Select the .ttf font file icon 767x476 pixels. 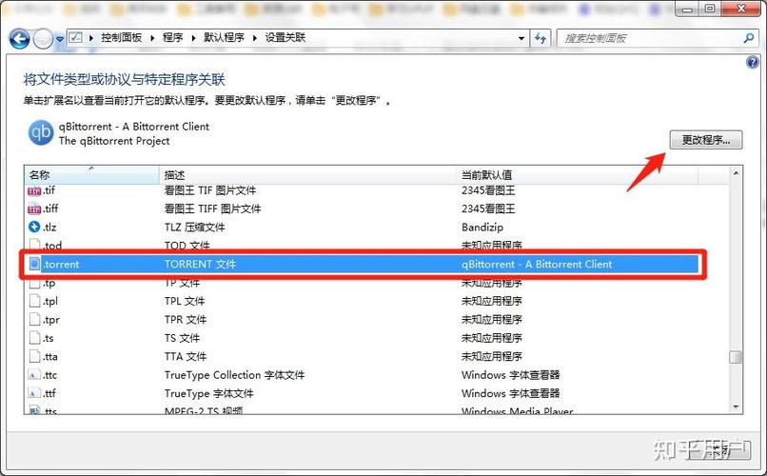tap(34, 393)
